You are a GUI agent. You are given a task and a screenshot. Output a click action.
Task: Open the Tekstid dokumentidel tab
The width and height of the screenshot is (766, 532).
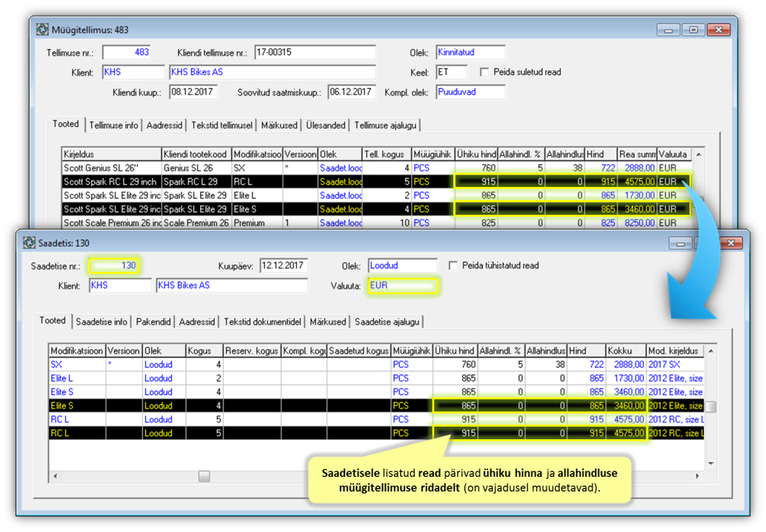pyautogui.click(x=262, y=322)
